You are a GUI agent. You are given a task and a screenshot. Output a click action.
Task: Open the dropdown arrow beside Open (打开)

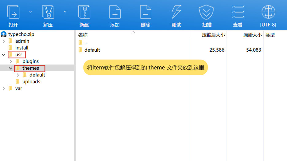30,11
